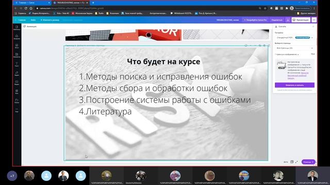330x185 pixels.
Task: Open the zoom percentage control 84%
Action: click(x=286, y=162)
